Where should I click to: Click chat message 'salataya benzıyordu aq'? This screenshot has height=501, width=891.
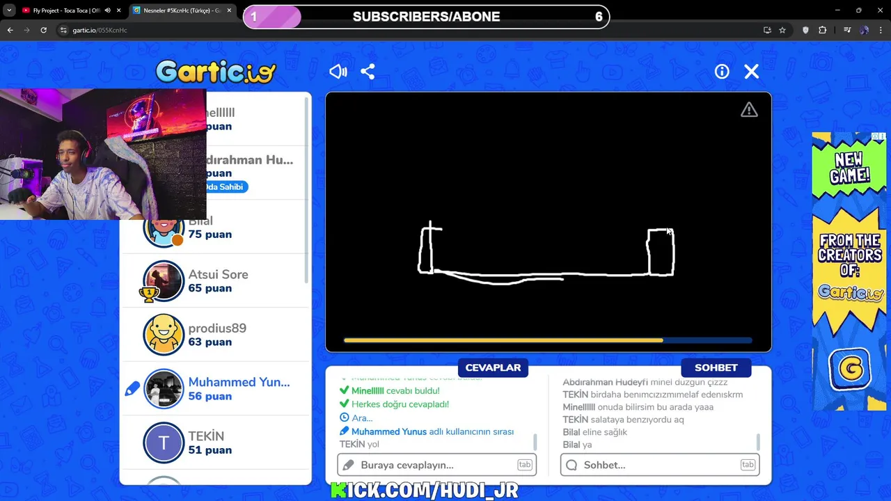coord(638,420)
